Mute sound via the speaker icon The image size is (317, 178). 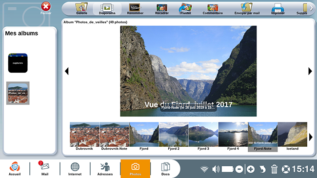pos(216,169)
